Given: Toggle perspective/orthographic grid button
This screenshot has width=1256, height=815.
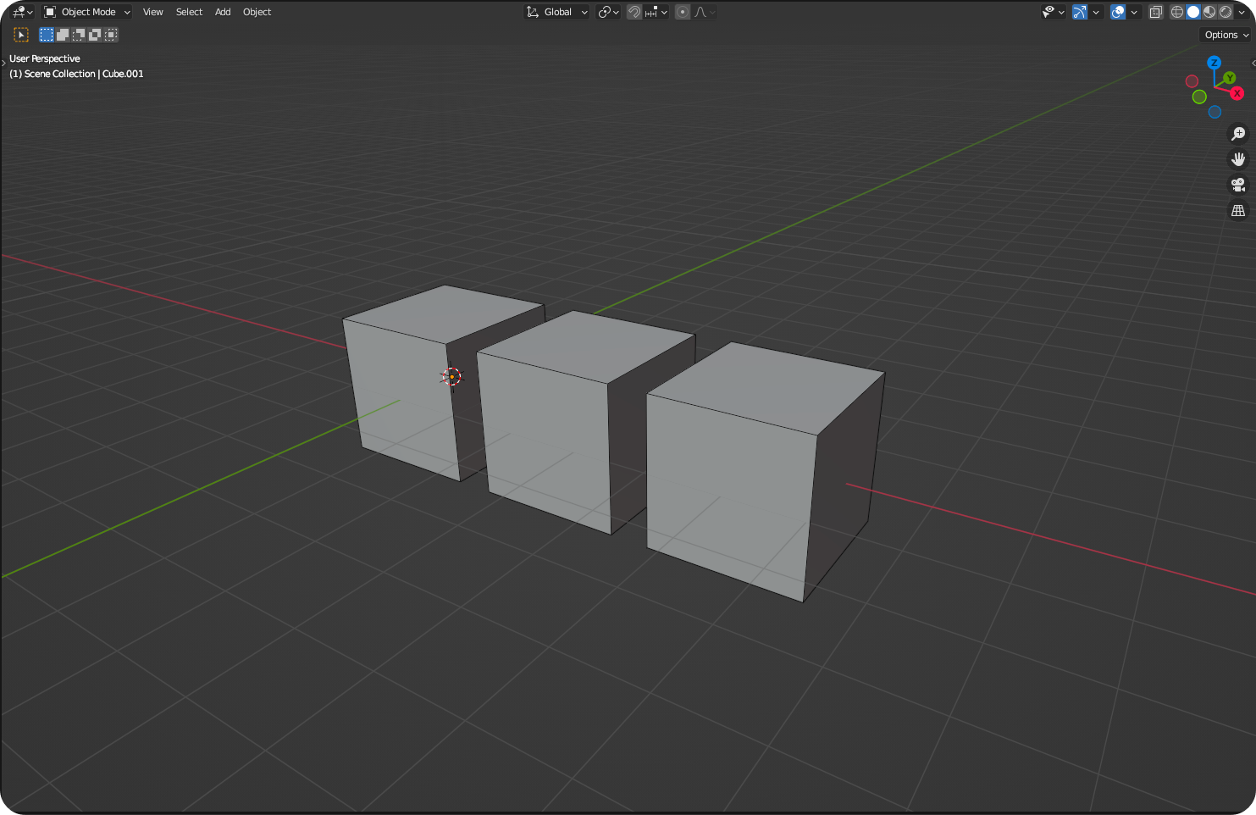Looking at the screenshot, I should [1238, 210].
